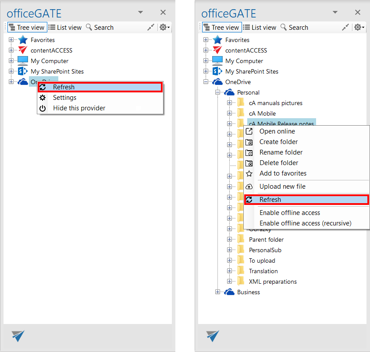Open gear settings dropdown in left panel toolbar
Image resolution: width=370 pixels, height=352 pixels.
[165, 27]
